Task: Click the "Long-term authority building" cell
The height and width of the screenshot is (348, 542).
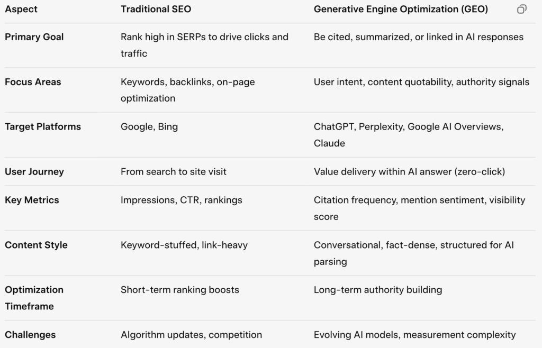Action: (377, 290)
